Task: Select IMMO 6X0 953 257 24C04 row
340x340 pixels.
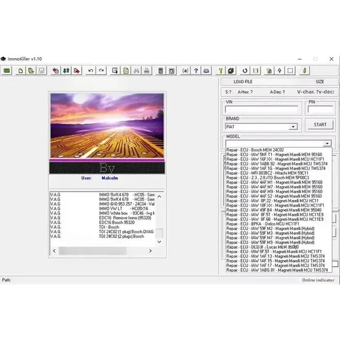Action: tap(102, 204)
